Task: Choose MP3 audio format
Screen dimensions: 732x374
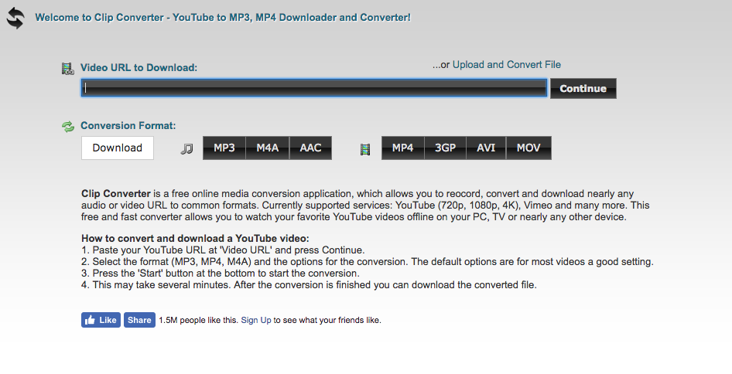Action: coord(224,148)
